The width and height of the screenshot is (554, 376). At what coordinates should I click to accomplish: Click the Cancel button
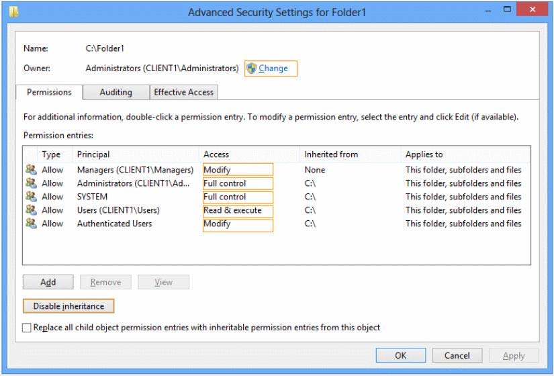point(457,355)
